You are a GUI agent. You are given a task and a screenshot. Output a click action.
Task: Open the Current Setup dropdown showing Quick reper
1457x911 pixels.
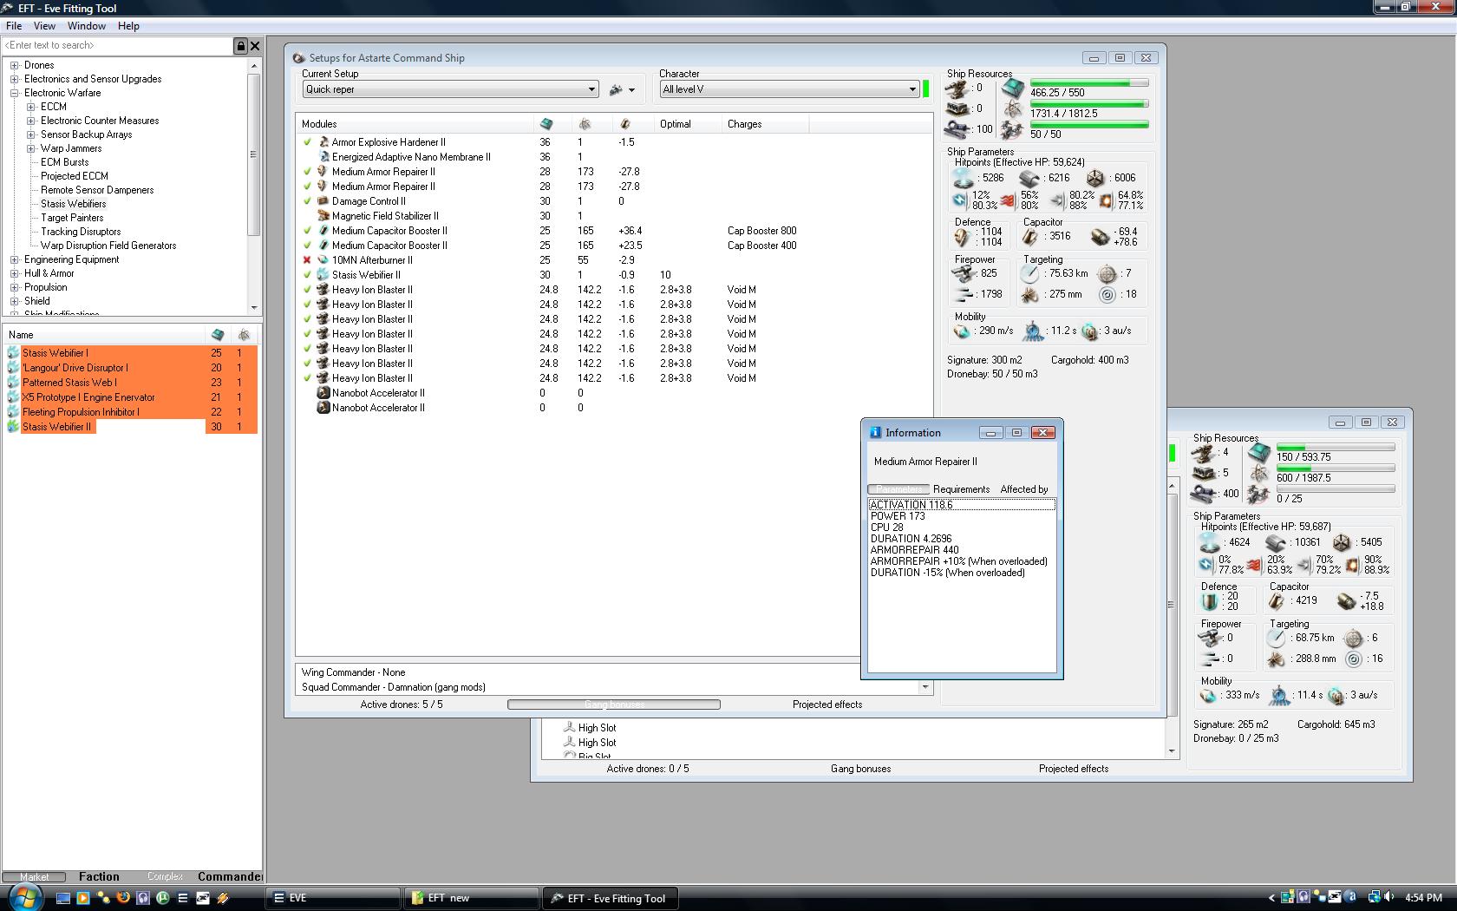pos(450,89)
